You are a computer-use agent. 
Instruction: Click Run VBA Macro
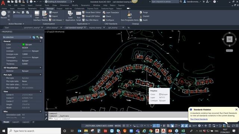pyautogui.click(x=90, y=20)
